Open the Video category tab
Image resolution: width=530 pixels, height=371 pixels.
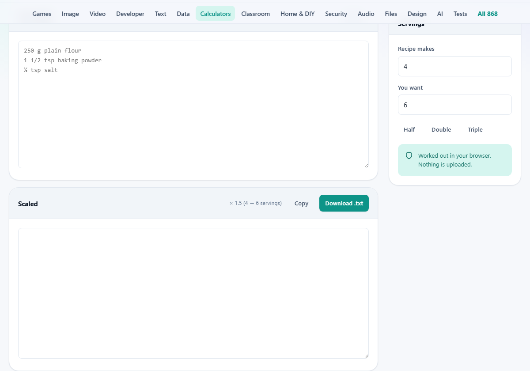tap(98, 14)
